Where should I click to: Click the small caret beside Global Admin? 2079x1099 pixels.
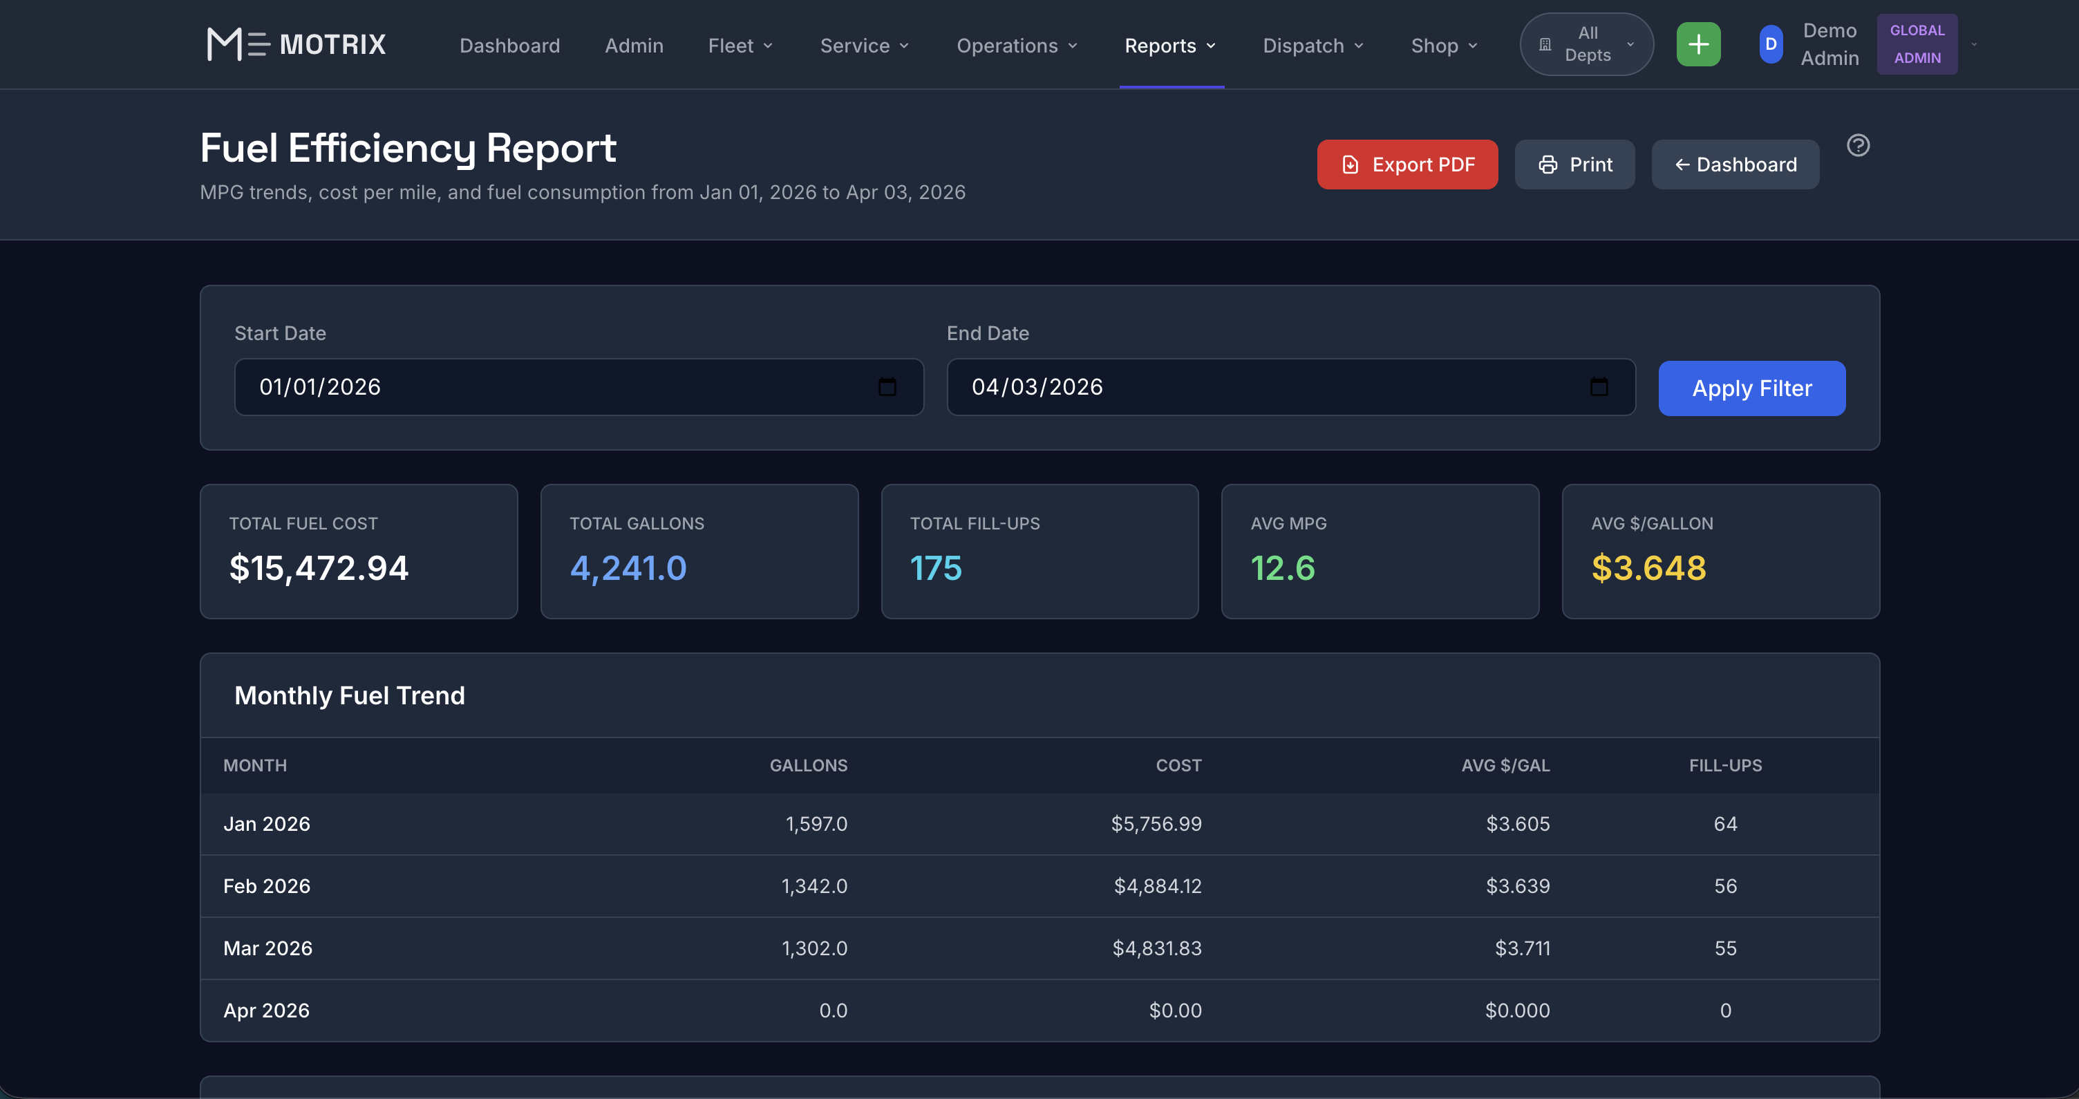[1974, 44]
